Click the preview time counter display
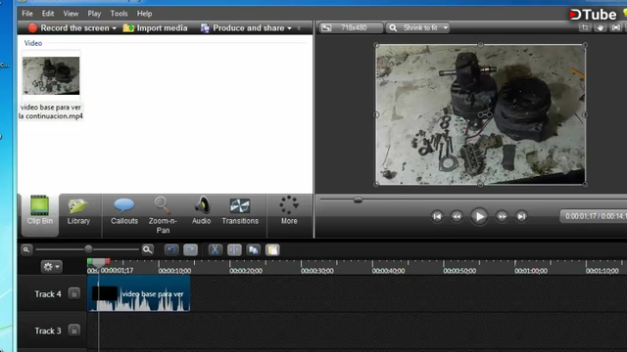The width and height of the screenshot is (627, 352). tap(594, 216)
